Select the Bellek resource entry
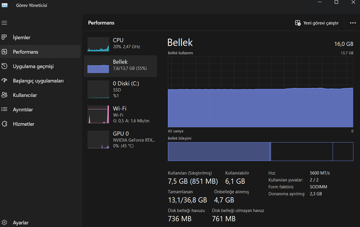 click(x=120, y=66)
